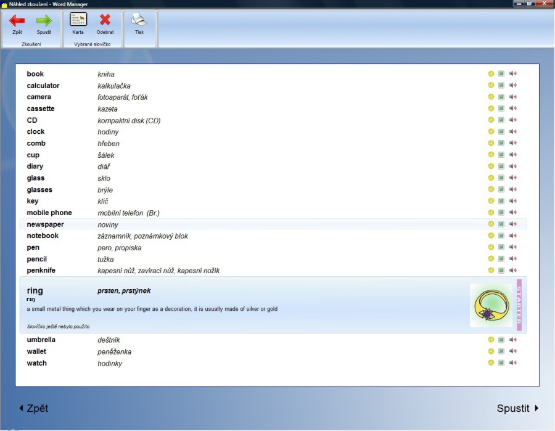Click yellow play icon for 'watch'
This screenshot has height=431, width=555.
(x=491, y=363)
